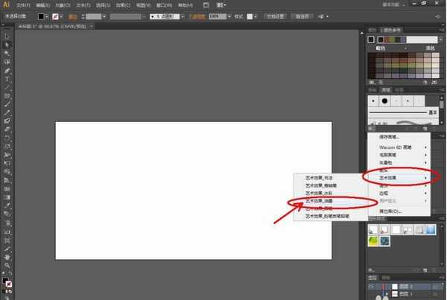This screenshot has height=300, width=447.
Task: Select the Magic Wand tool
Action: coord(7,54)
